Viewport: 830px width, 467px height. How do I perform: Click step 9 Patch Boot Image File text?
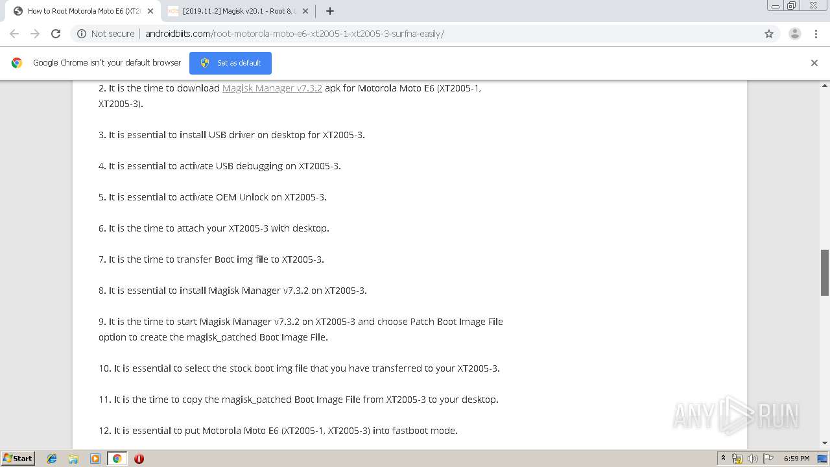tap(301, 329)
